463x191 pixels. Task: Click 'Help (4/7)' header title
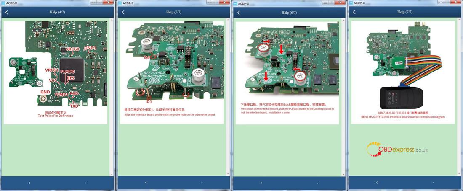(x=57, y=12)
